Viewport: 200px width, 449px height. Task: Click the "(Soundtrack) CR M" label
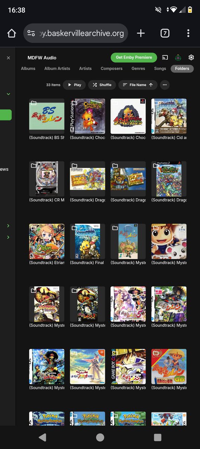pos(47,200)
